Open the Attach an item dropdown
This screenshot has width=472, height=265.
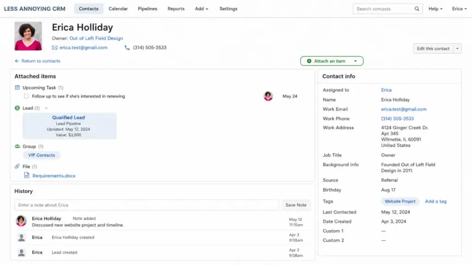click(355, 61)
